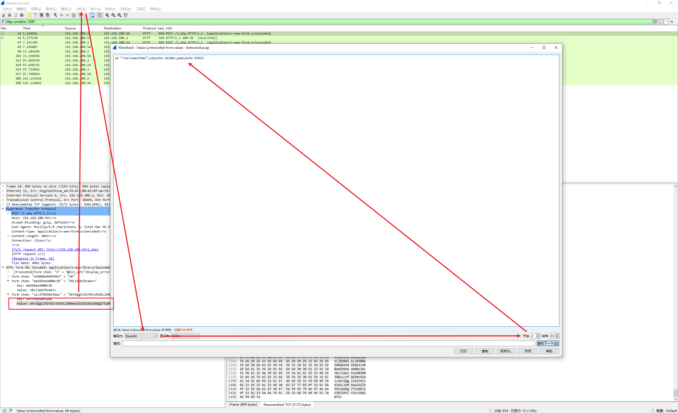Go forward in packet history

pos(68,15)
